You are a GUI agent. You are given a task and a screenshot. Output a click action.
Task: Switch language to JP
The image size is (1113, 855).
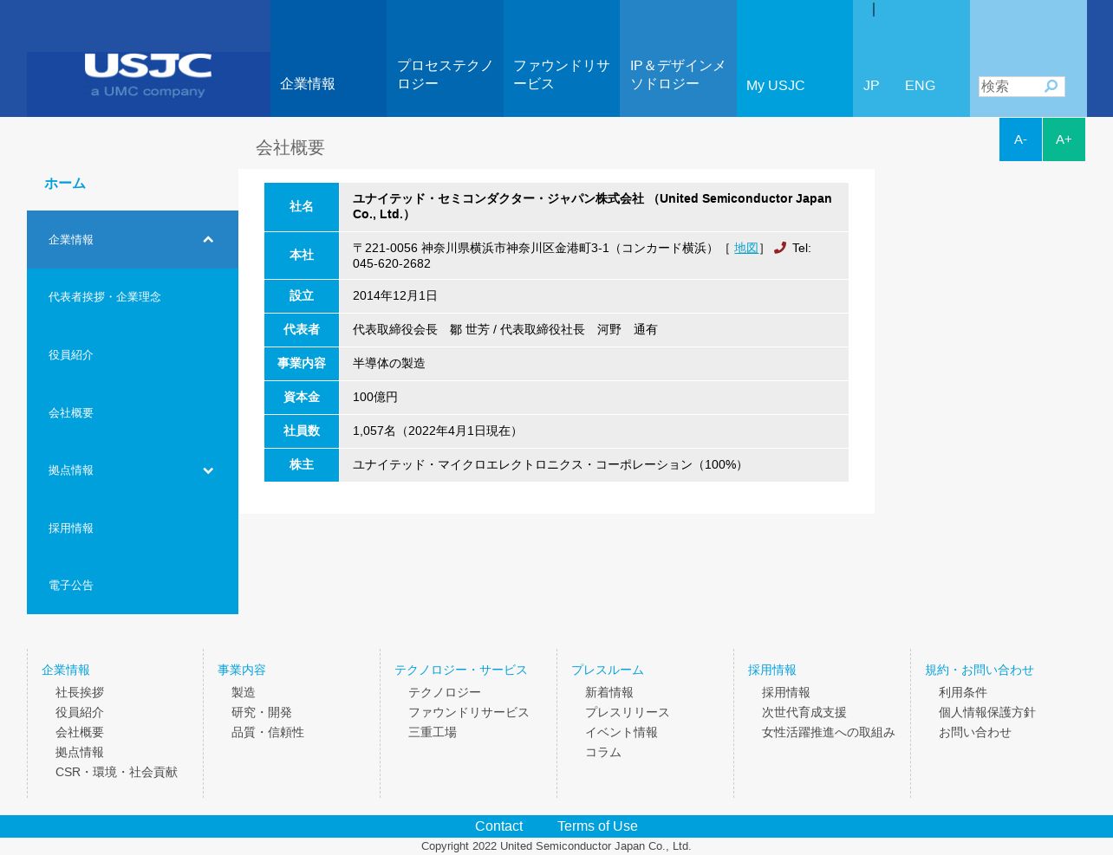tap(871, 86)
